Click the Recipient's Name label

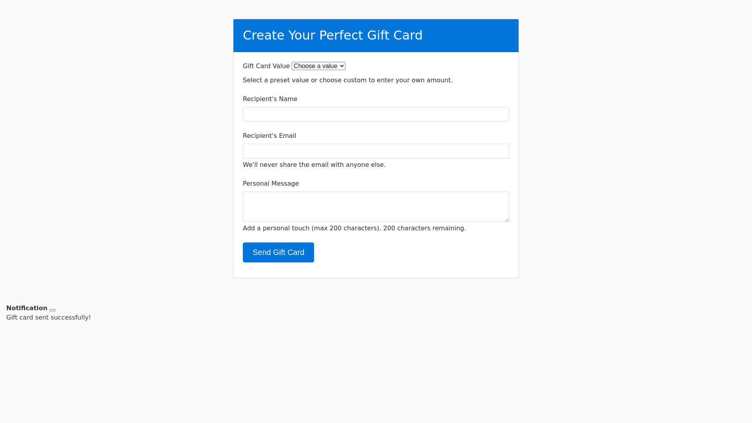(x=270, y=99)
